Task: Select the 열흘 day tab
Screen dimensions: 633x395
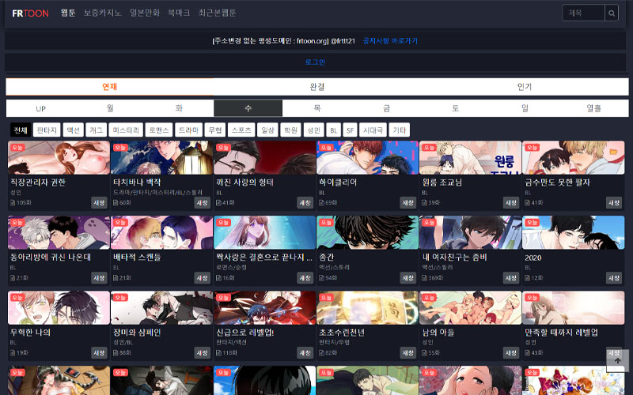Action: (594, 108)
